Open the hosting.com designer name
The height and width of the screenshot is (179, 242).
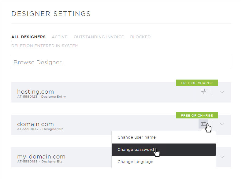(35, 92)
